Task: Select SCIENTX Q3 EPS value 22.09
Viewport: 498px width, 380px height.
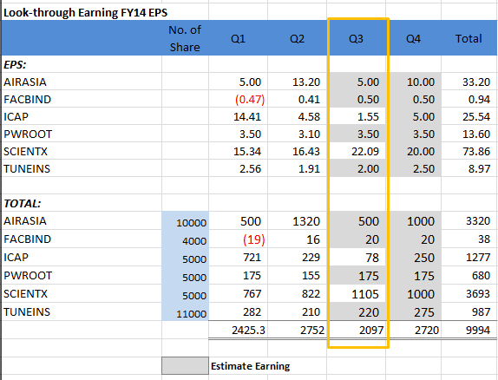Action: (x=365, y=151)
